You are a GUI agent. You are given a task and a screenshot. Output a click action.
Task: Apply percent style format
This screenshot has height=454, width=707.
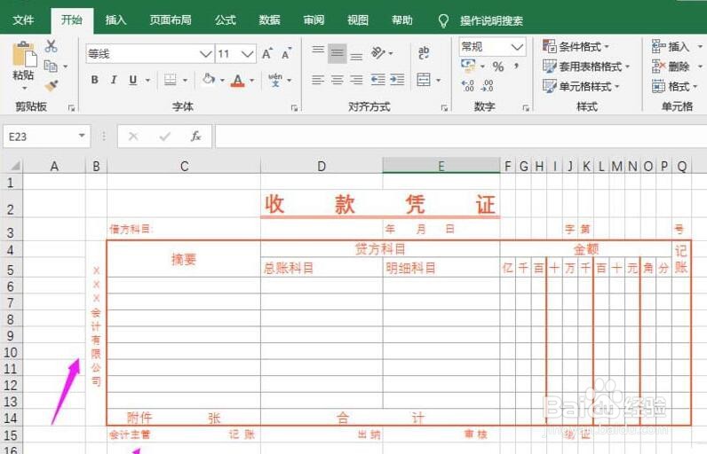click(x=497, y=67)
